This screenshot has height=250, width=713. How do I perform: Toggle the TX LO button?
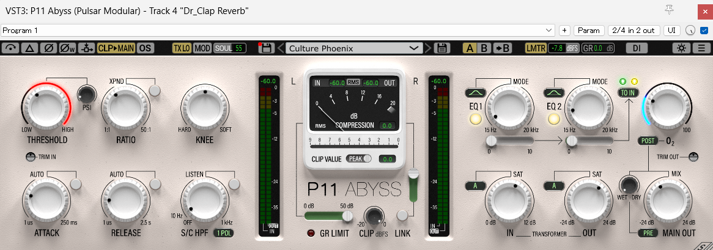(x=182, y=48)
